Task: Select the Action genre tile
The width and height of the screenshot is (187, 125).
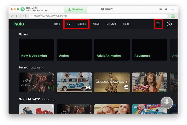Action: tap(74, 50)
